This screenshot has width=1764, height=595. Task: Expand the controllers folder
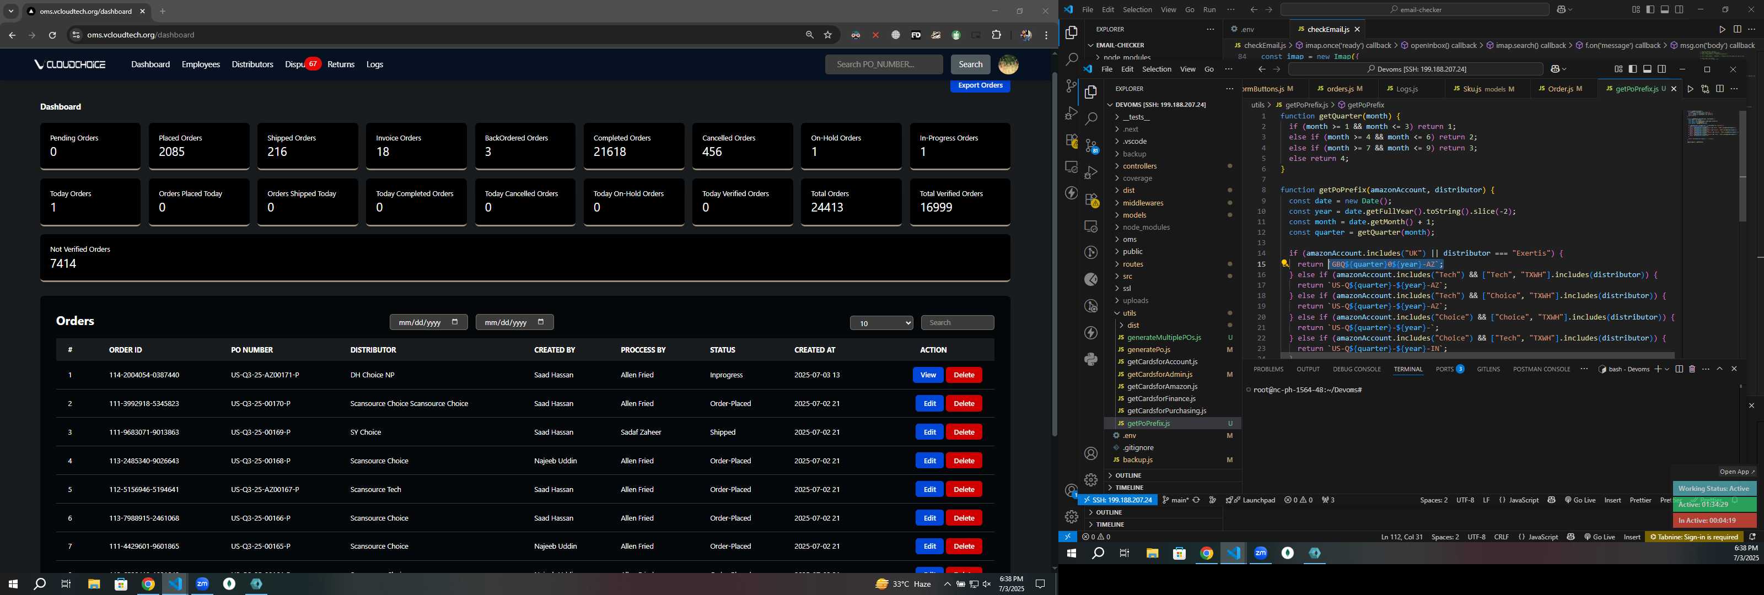click(x=1139, y=166)
